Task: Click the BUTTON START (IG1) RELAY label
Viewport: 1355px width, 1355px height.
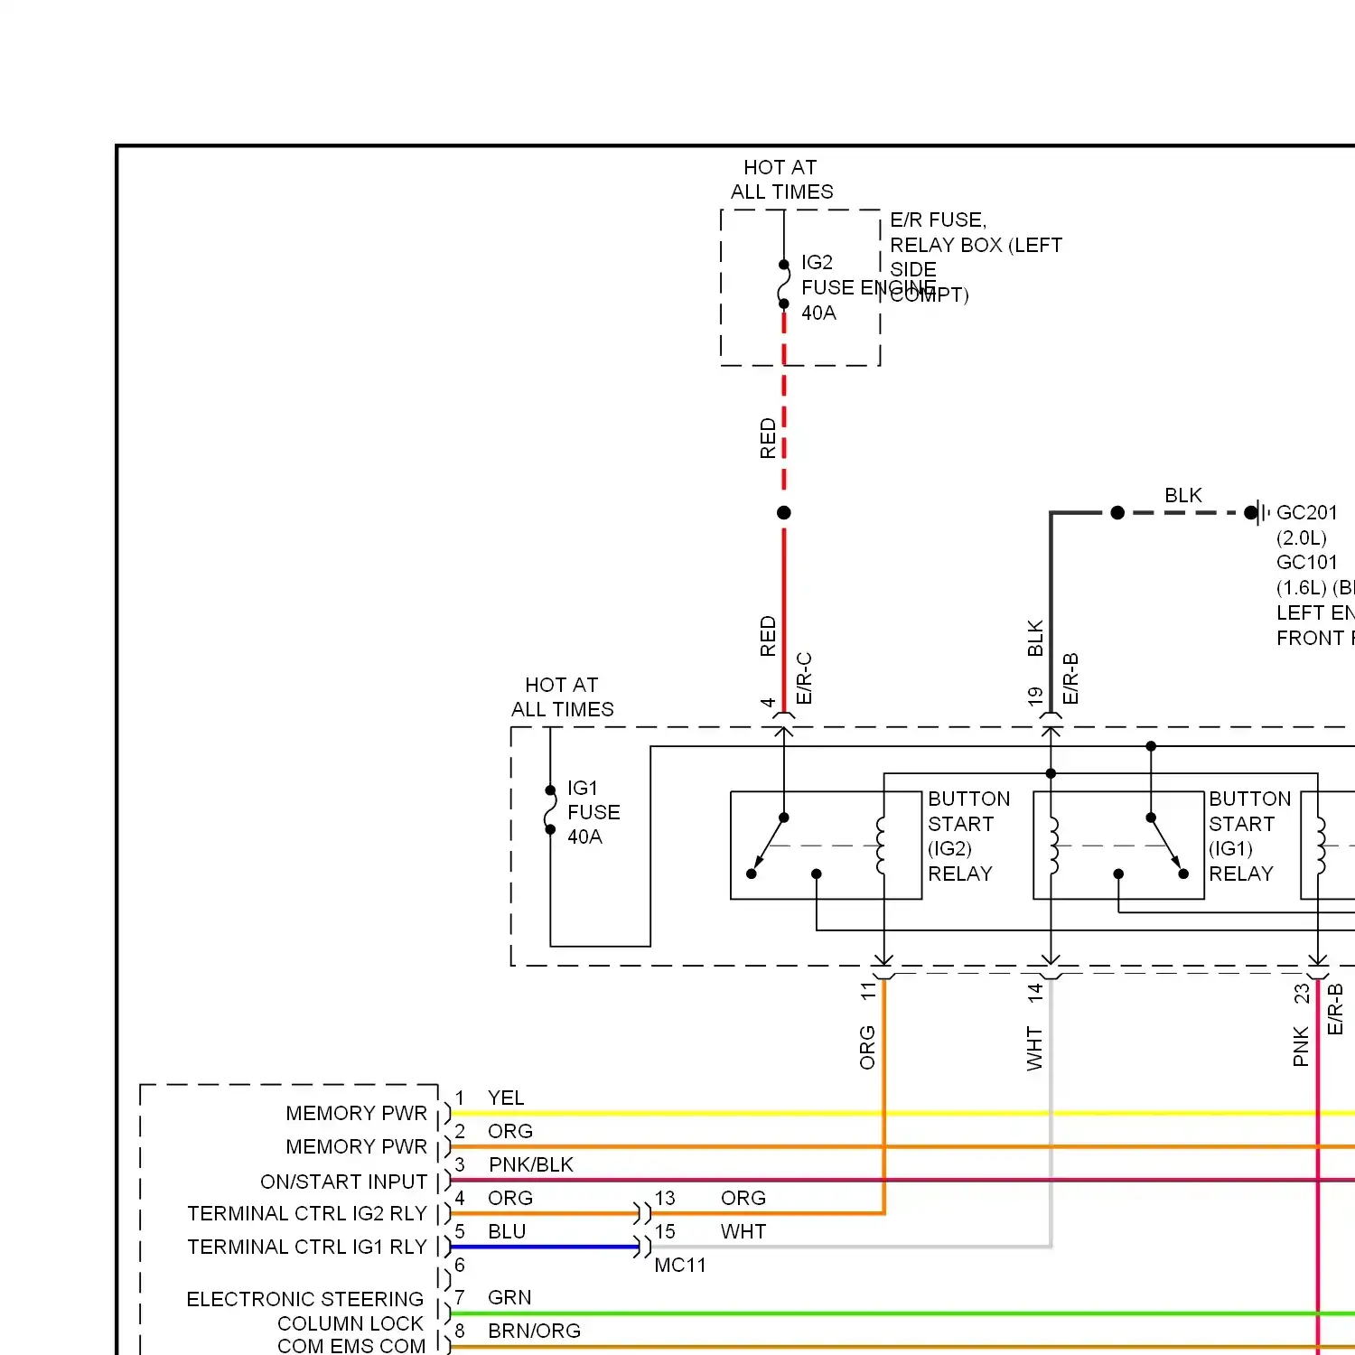Action: tap(1250, 836)
